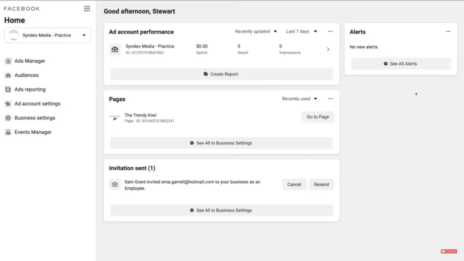Open the Facebook apps grid menu icon
The width and height of the screenshot is (464, 261).
(x=87, y=9)
